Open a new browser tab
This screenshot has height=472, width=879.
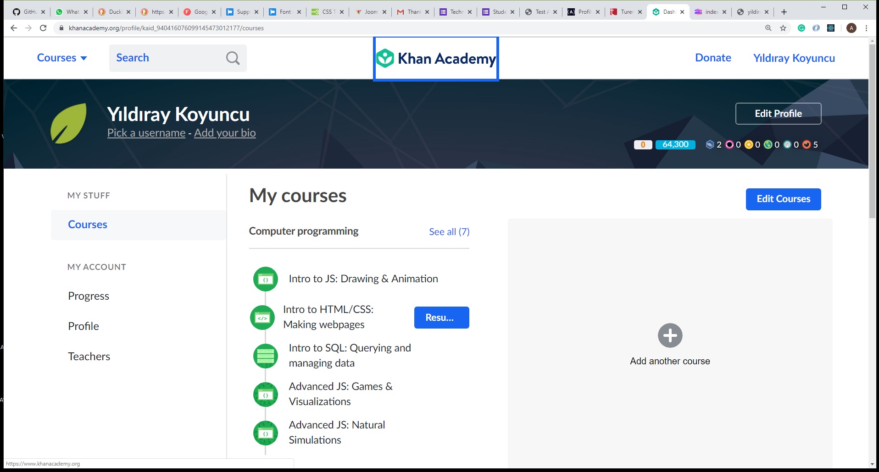784,12
